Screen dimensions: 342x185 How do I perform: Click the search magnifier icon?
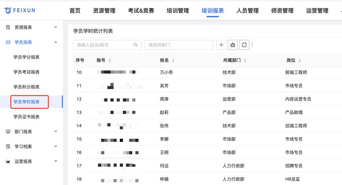pos(135,45)
